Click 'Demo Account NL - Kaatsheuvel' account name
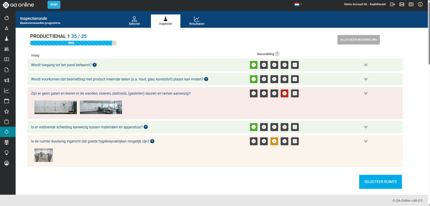This screenshot has height=206, width=430. 365,4
